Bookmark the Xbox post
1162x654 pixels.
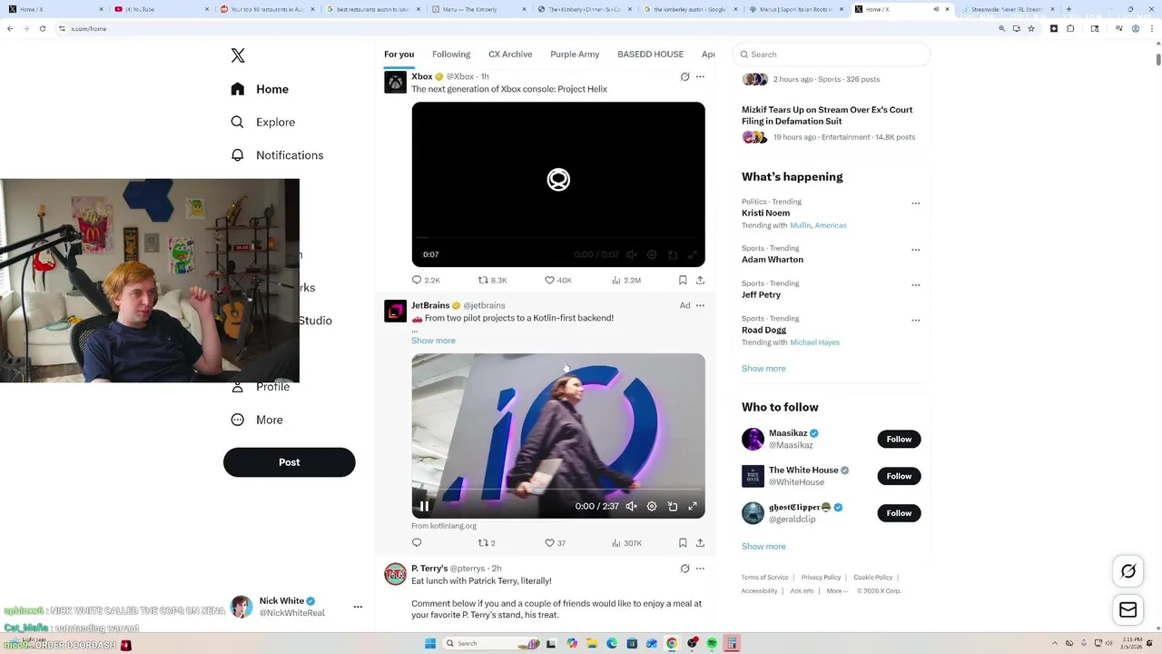(683, 281)
